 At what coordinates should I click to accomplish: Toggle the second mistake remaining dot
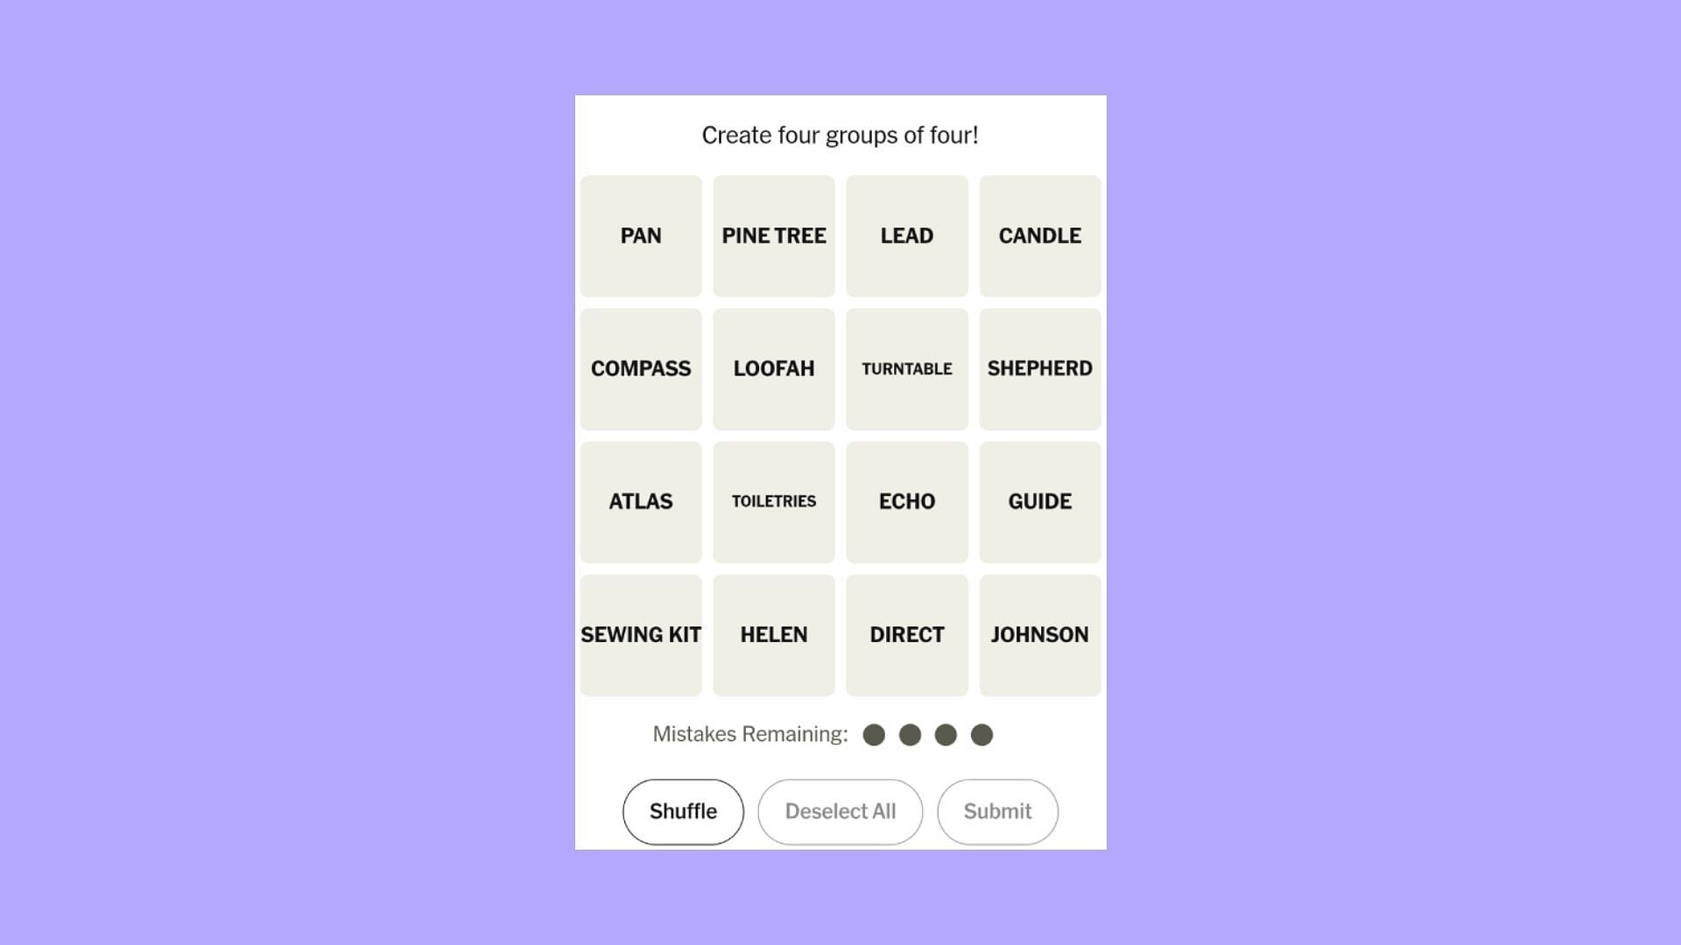910,735
